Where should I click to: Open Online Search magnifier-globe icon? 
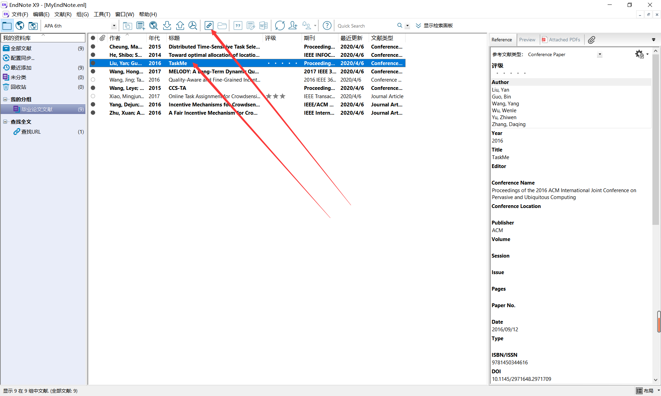pos(154,25)
